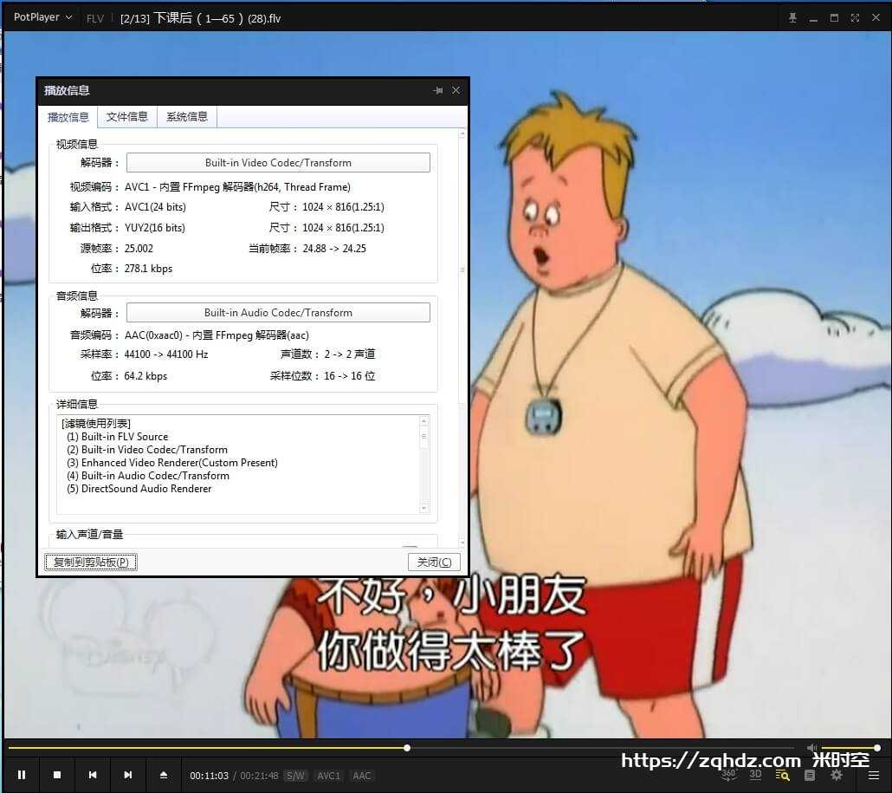
Task: Toggle fullscreen in PotPlayer title bar
Action: pos(855,17)
